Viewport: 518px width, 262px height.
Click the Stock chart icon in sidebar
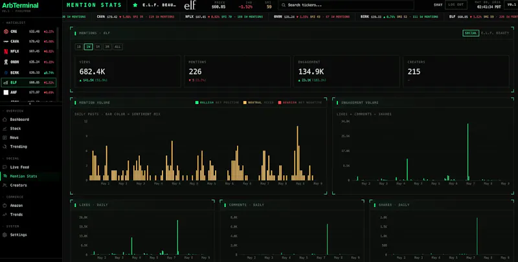(x=5, y=129)
